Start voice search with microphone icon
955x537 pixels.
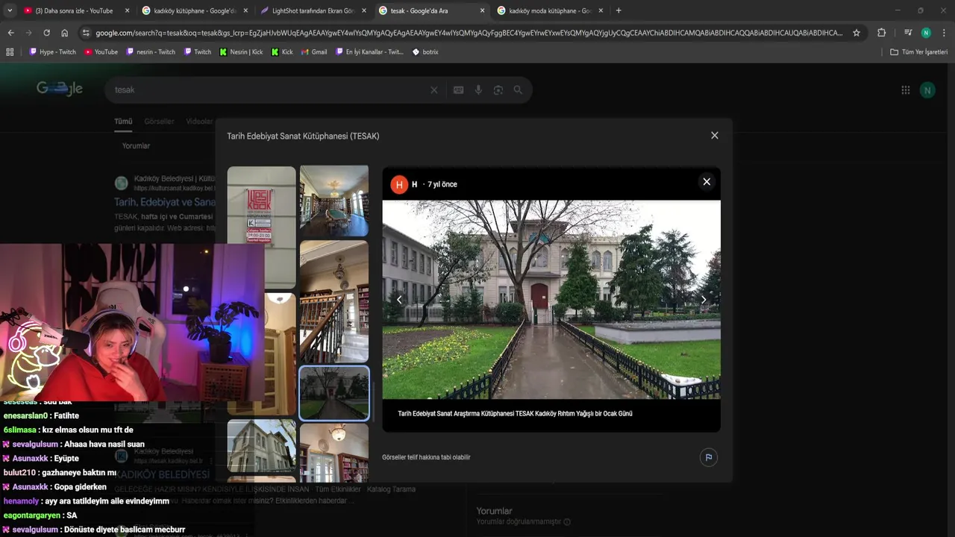tap(478, 90)
